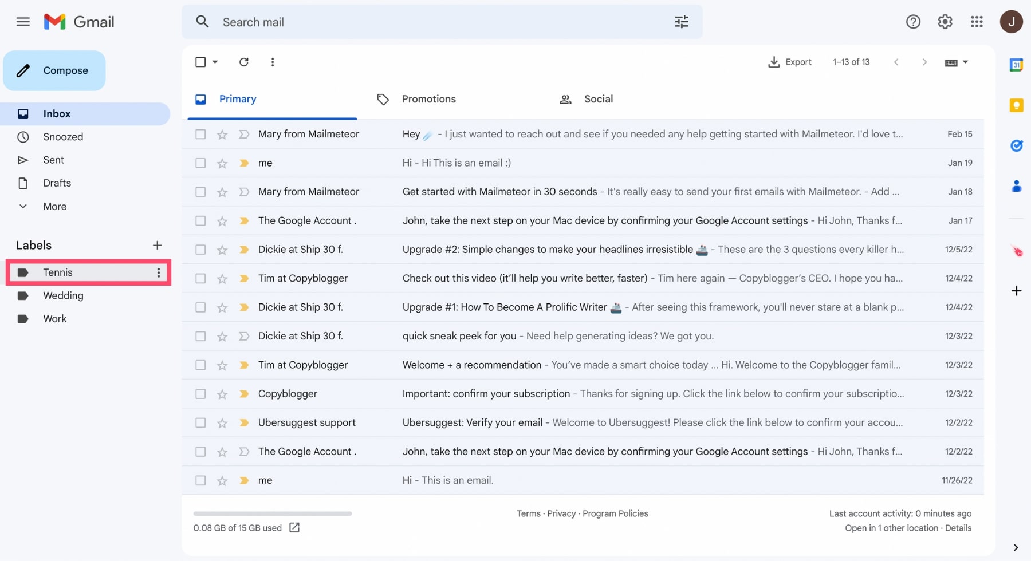
Task: Open the Program Policies link
Action: [x=615, y=513]
